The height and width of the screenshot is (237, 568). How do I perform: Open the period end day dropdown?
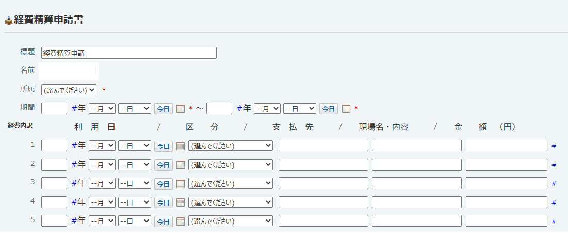pos(299,109)
